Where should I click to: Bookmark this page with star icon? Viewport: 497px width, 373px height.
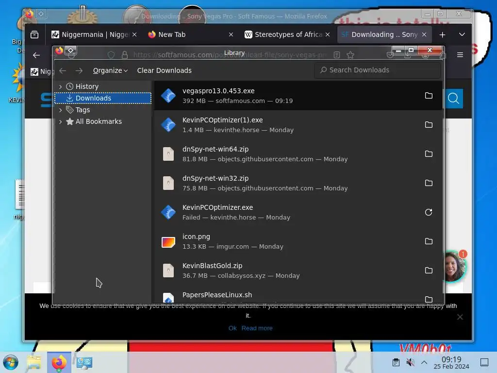point(350,55)
